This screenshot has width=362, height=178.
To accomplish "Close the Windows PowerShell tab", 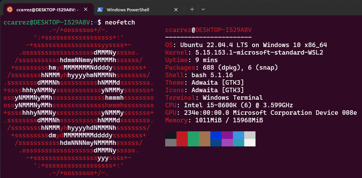I will 176,10.
